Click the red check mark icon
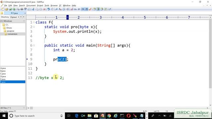Viewport: 212px width, 119px height. click(x=90, y=9)
